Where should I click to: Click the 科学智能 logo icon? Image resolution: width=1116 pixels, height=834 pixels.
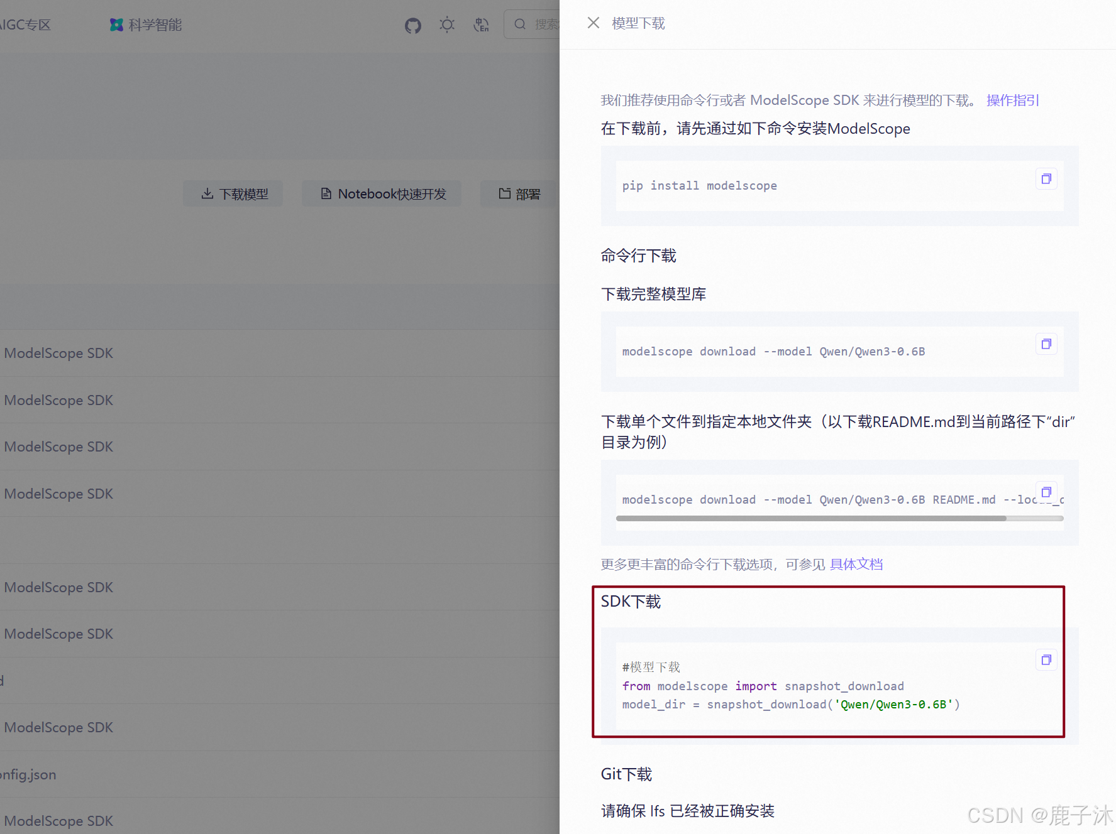(x=116, y=24)
